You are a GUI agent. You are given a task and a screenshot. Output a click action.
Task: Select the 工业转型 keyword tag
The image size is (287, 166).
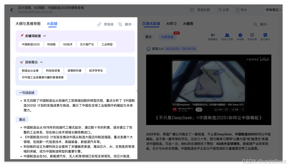coord(107,44)
